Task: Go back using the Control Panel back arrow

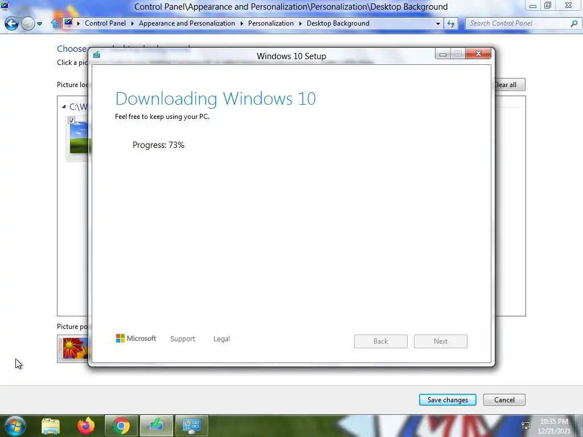Action: (x=11, y=24)
